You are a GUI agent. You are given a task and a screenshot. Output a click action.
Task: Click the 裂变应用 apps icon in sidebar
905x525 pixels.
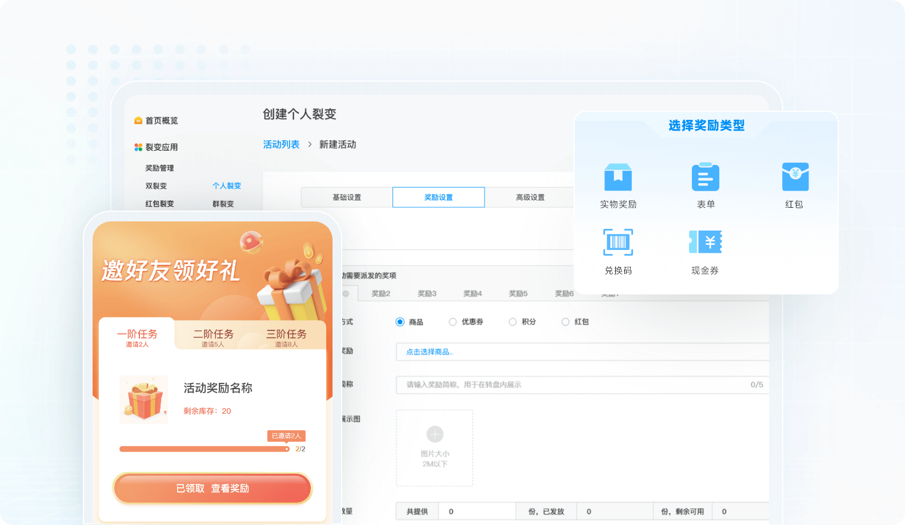coord(138,147)
